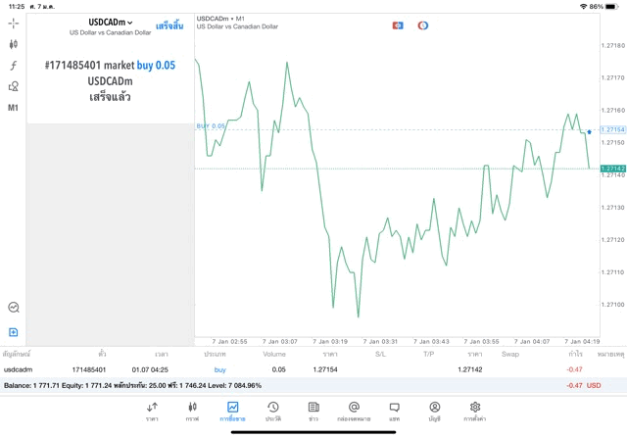The image size is (627, 438).
Task: Open the settings gear tab
Action: click(475, 412)
